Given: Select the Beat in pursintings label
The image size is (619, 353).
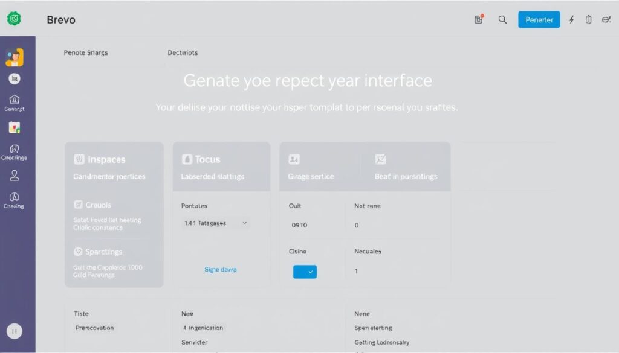Looking at the screenshot, I should click(x=406, y=176).
